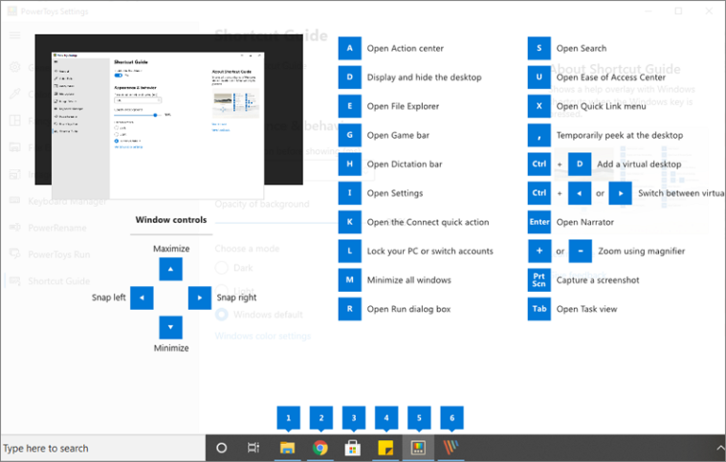Click the number 3 tile above the taskbar
The width and height of the screenshot is (726, 462).
click(x=354, y=418)
